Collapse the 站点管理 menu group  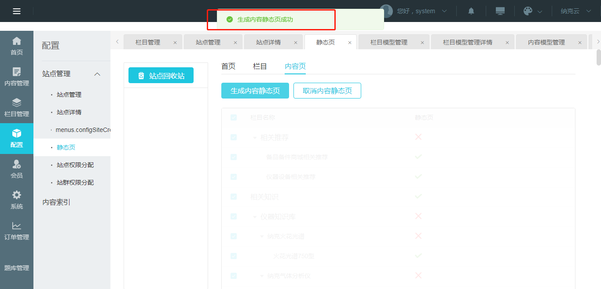(x=98, y=74)
